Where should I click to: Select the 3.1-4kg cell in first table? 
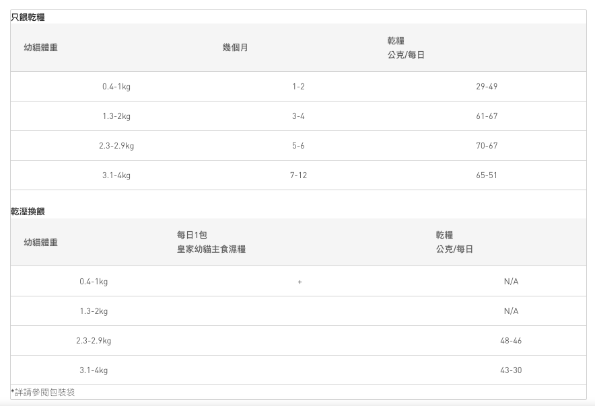[116, 175]
